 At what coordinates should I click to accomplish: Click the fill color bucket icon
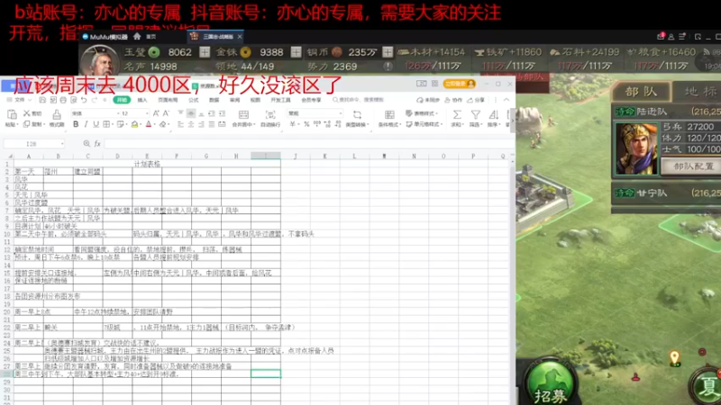tap(134, 124)
